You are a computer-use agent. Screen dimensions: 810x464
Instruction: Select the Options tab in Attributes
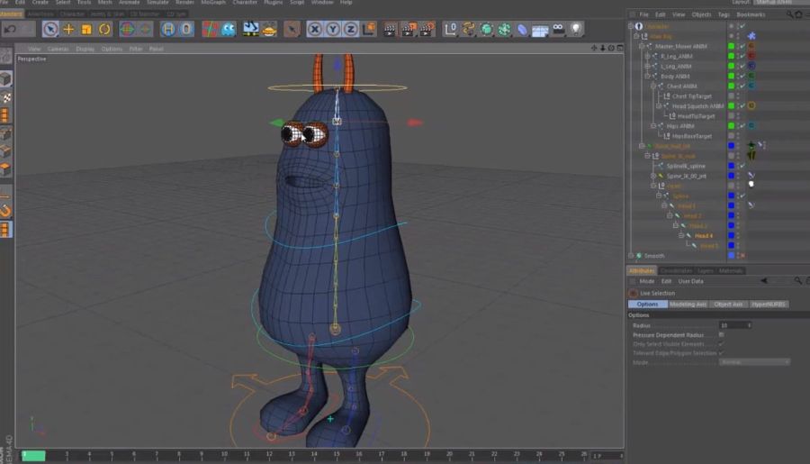click(647, 305)
